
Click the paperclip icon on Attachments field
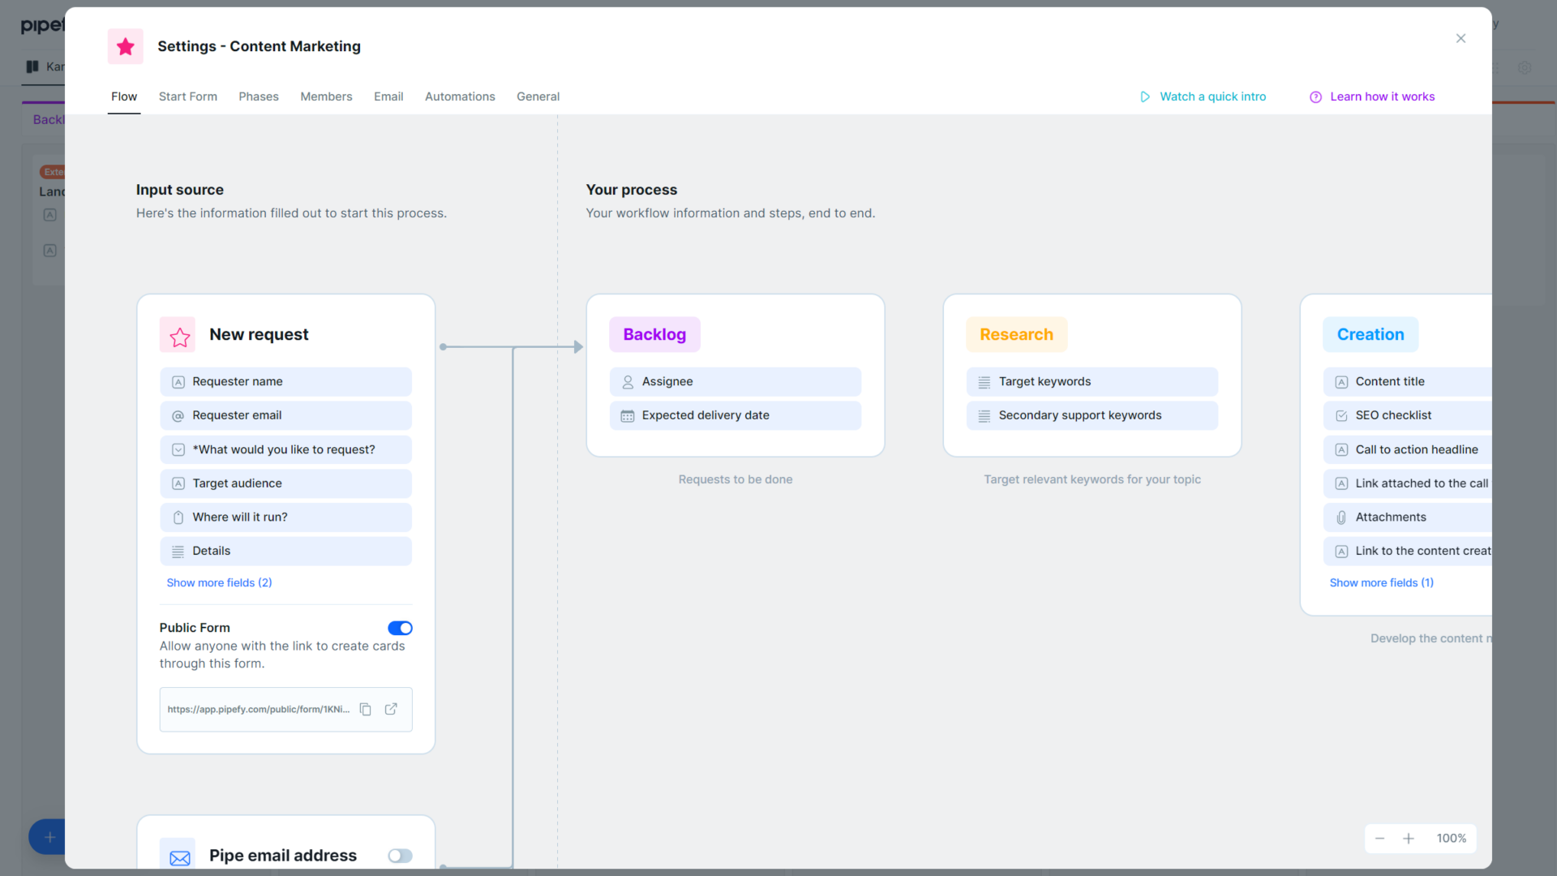(1341, 517)
